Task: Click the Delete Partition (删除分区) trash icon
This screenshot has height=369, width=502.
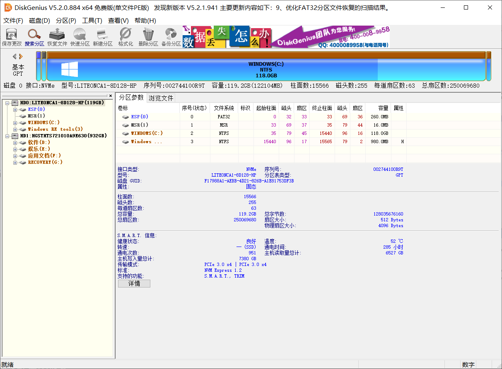Action: (x=148, y=34)
